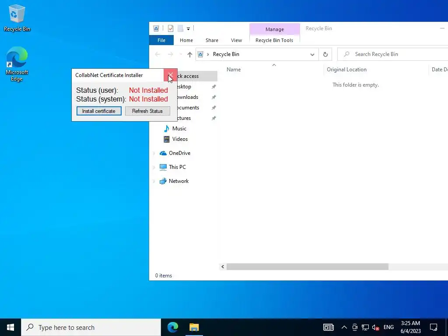Click the taskbar search box
The image size is (448, 336).
point(91,327)
